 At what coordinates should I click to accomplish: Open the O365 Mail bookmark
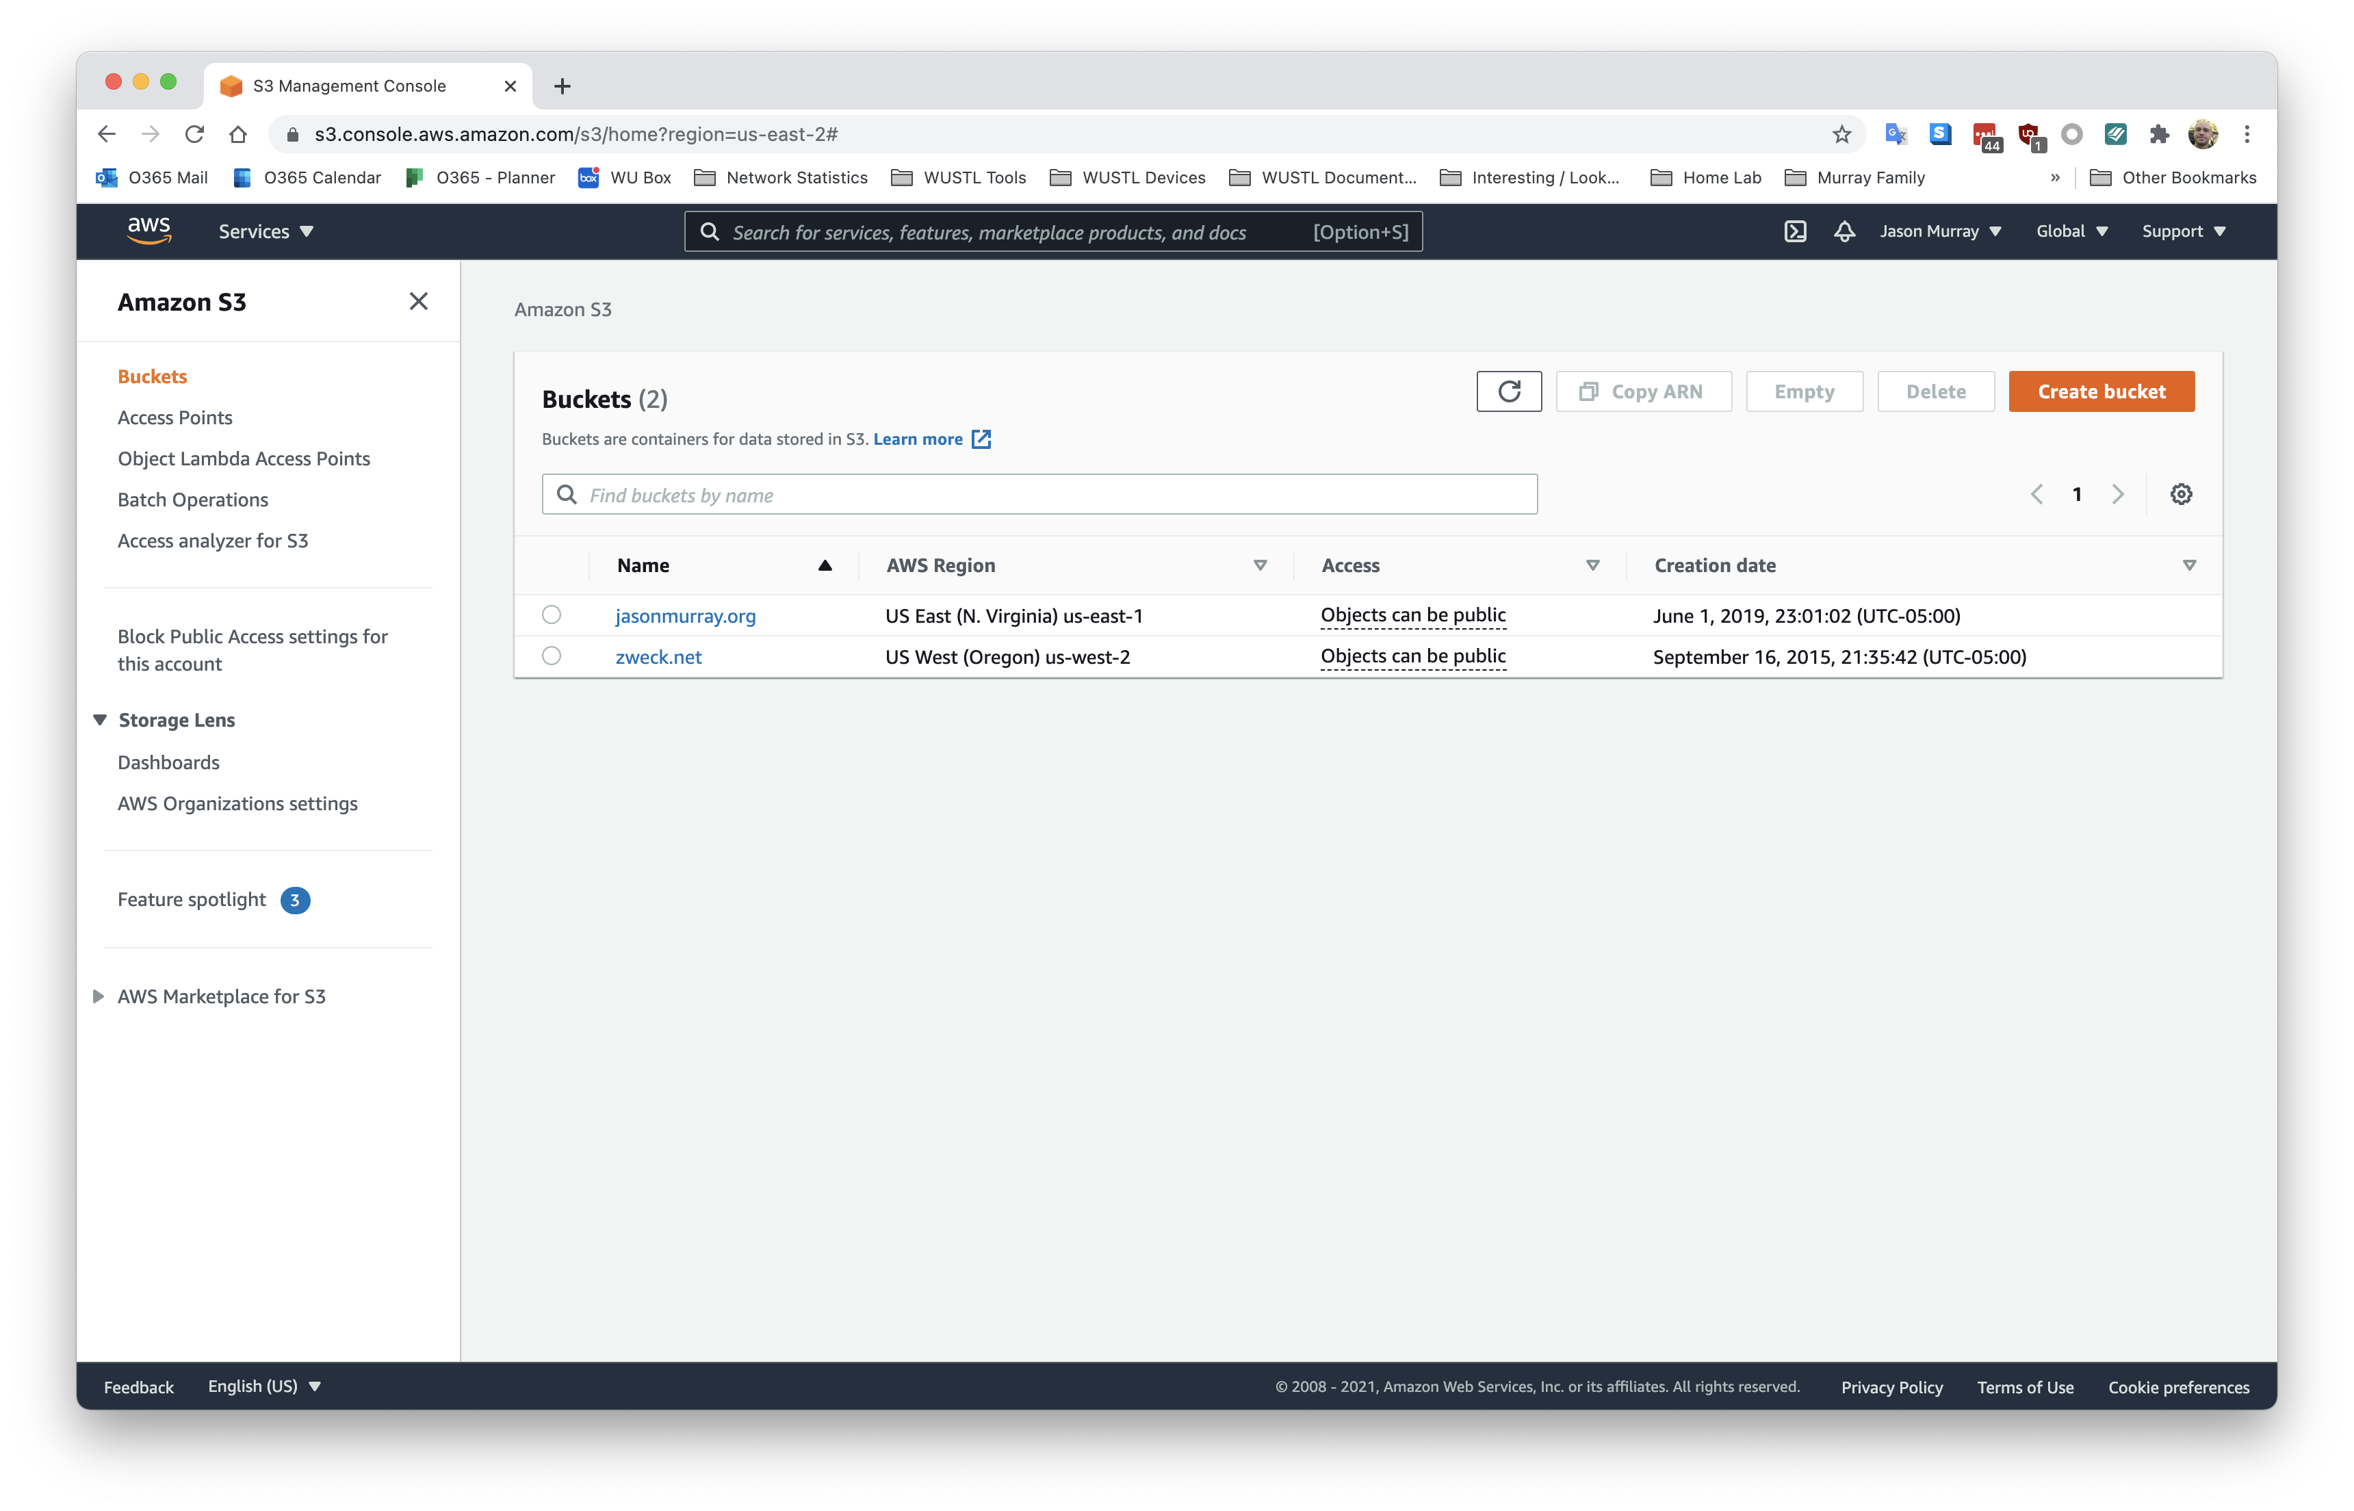[151, 178]
